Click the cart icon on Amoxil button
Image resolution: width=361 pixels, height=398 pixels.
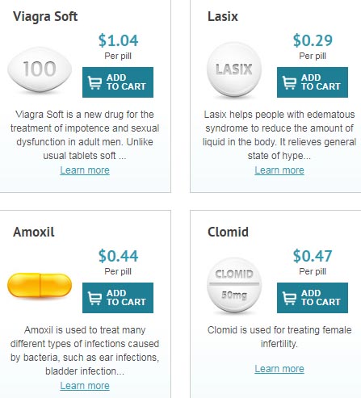[94, 298]
